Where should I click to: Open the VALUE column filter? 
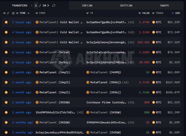click(x=139, y=13)
